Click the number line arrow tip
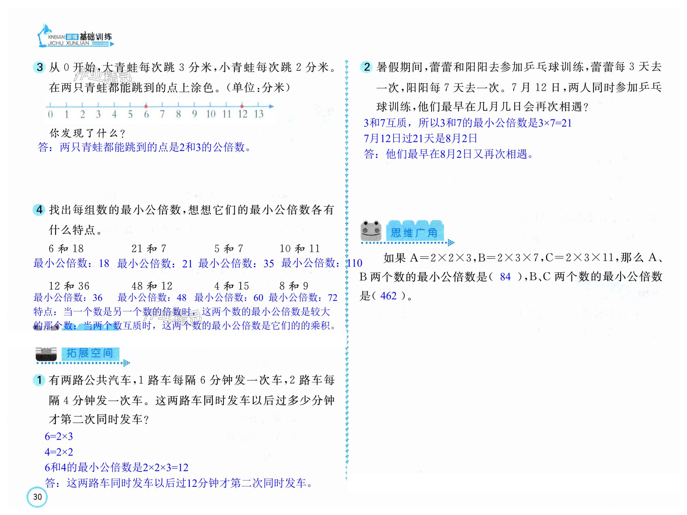Viewport: 687px width, 515px height. 272,106
